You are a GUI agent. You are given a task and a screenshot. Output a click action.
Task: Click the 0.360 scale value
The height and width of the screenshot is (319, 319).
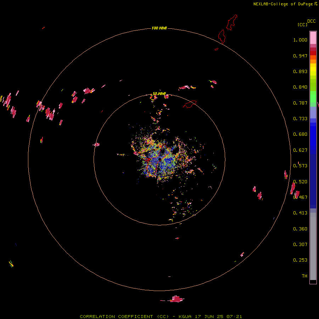300,229
